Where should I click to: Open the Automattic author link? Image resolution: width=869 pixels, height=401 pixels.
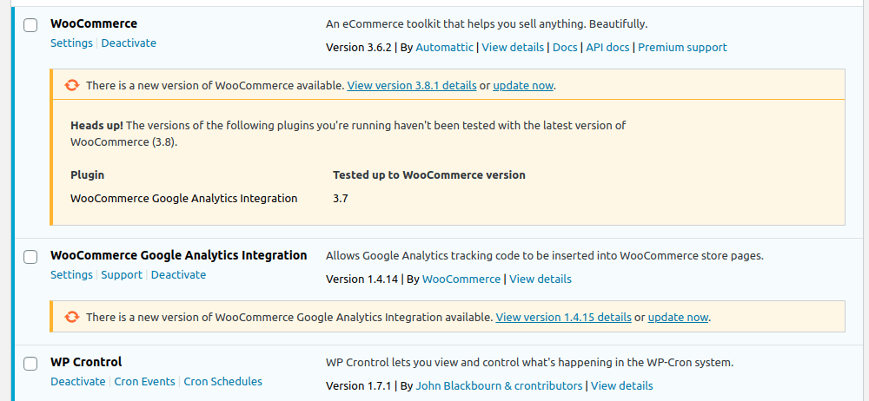click(445, 48)
